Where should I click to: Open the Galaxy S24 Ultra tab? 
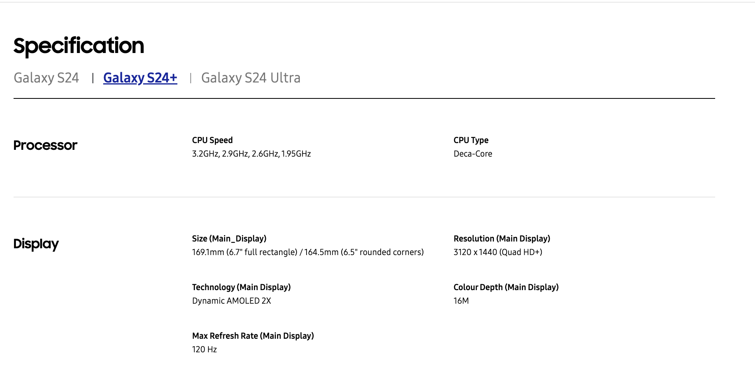[251, 78]
